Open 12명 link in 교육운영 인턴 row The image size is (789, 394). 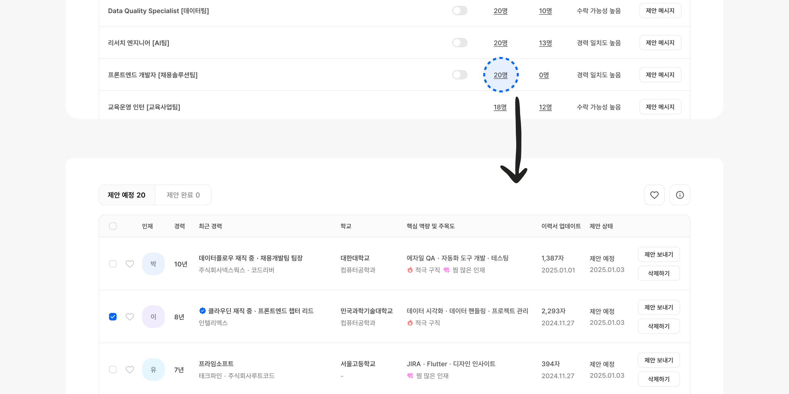[545, 107]
